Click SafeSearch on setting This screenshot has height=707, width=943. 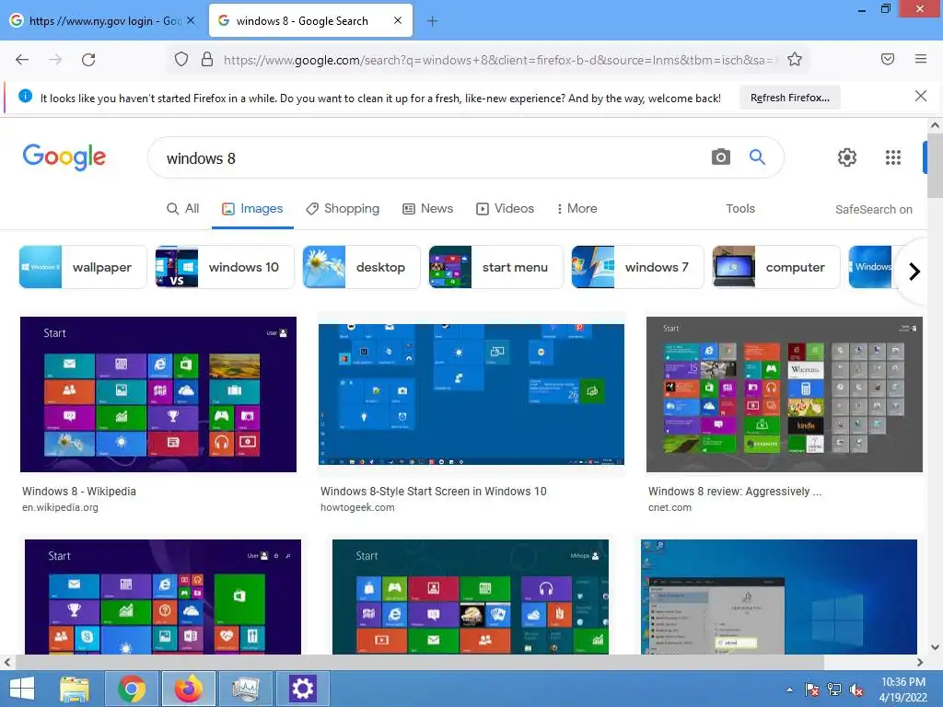click(x=873, y=209)
